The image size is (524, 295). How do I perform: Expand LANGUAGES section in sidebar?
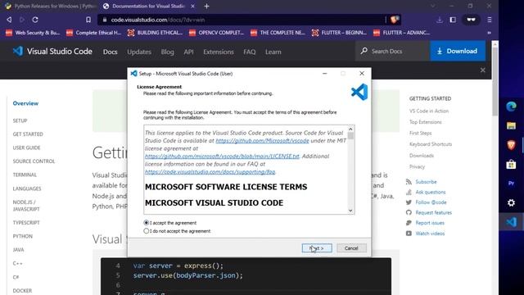coord(27,188)
